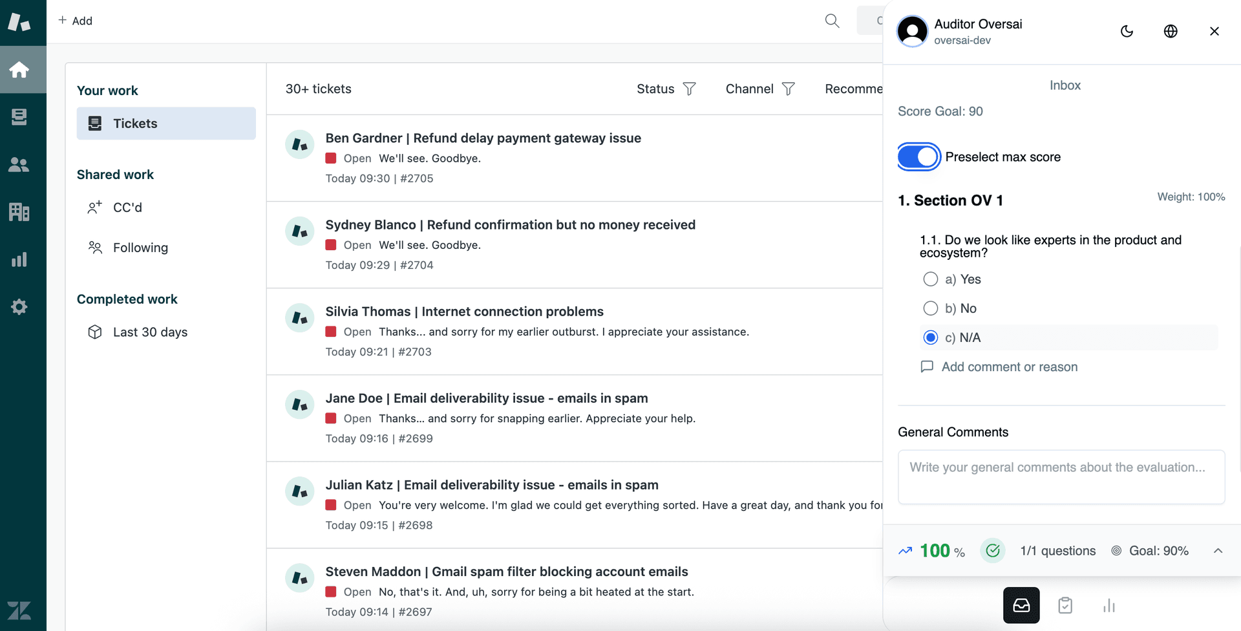Viewport: 1241px width, 631px height.
Task: Open the Following view under Shared work
Action: click(140, 247)
